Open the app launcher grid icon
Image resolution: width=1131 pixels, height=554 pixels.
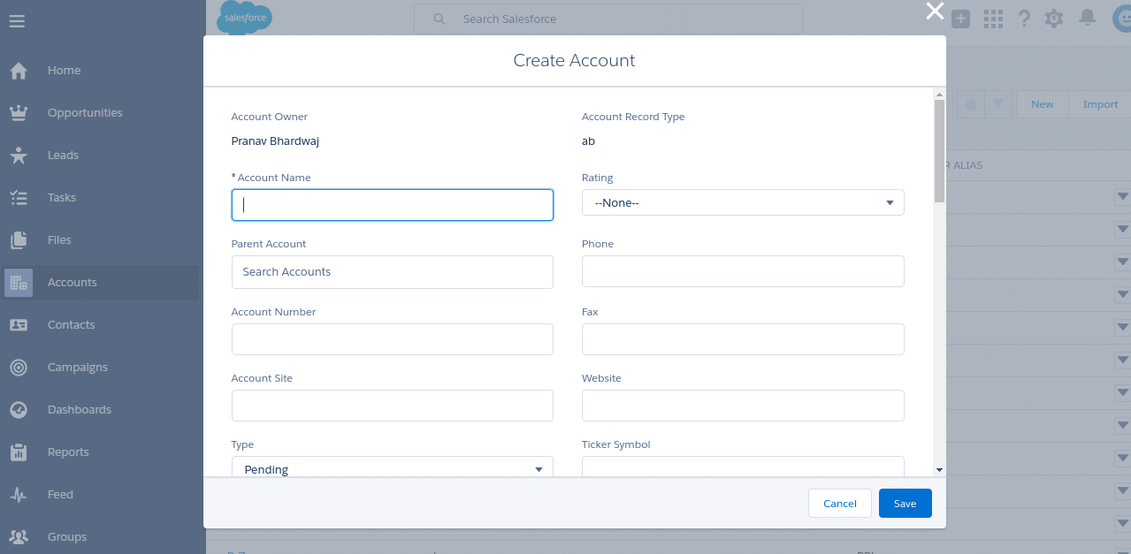[993, 19]
